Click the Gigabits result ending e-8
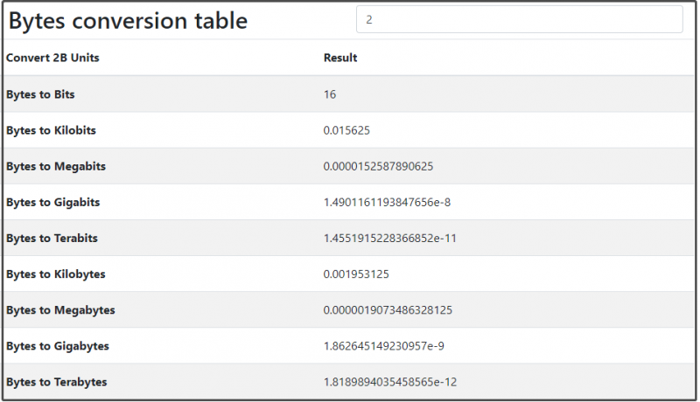This screenshot has height=402, width=700. pos(387,203)
